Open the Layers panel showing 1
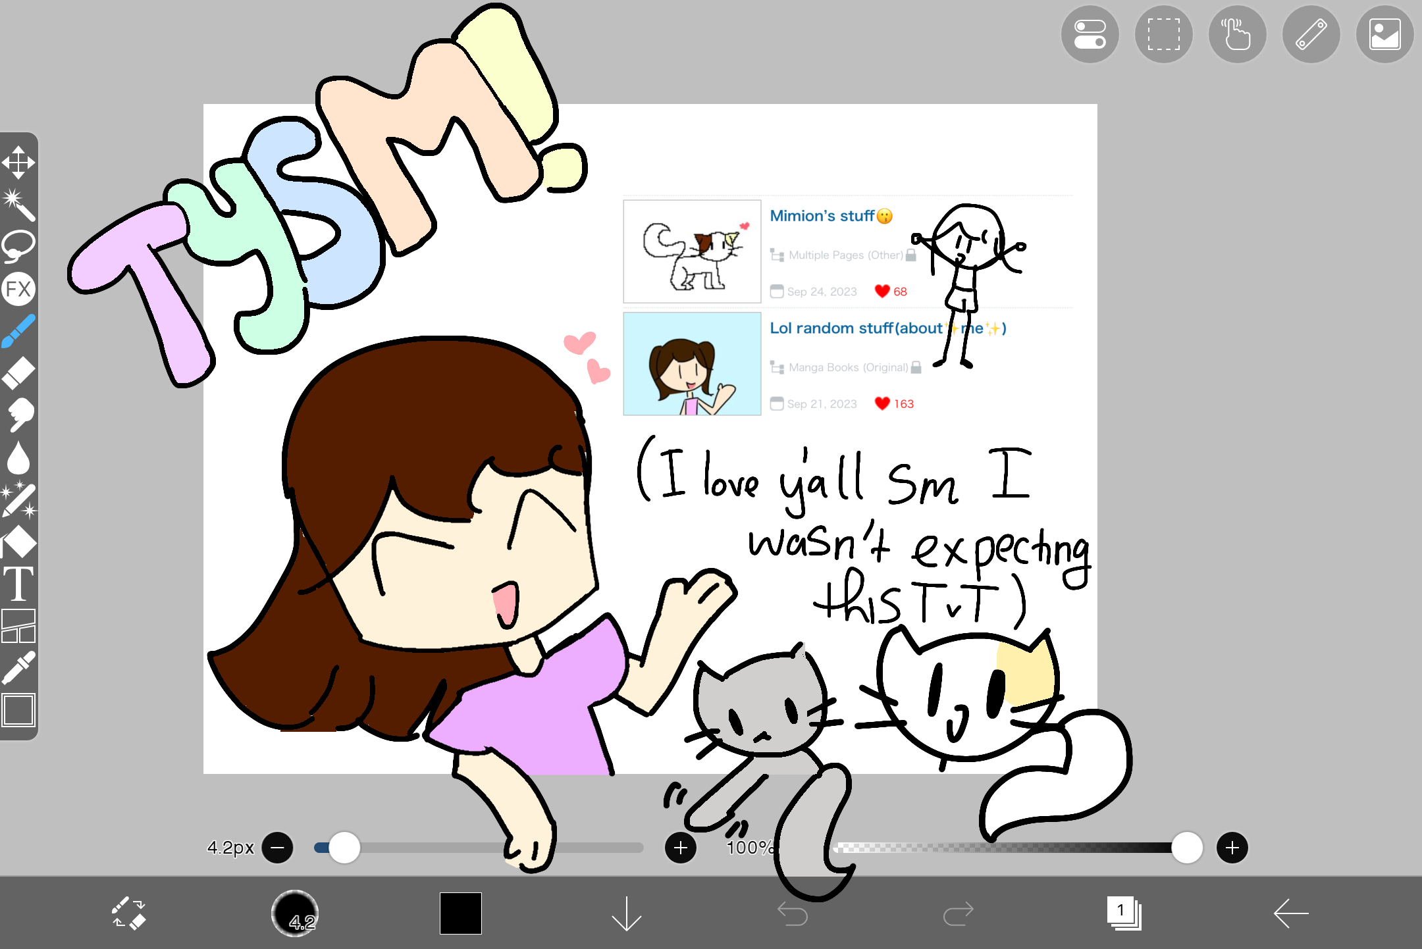The image size is (1422, 949). [1125, 913]
